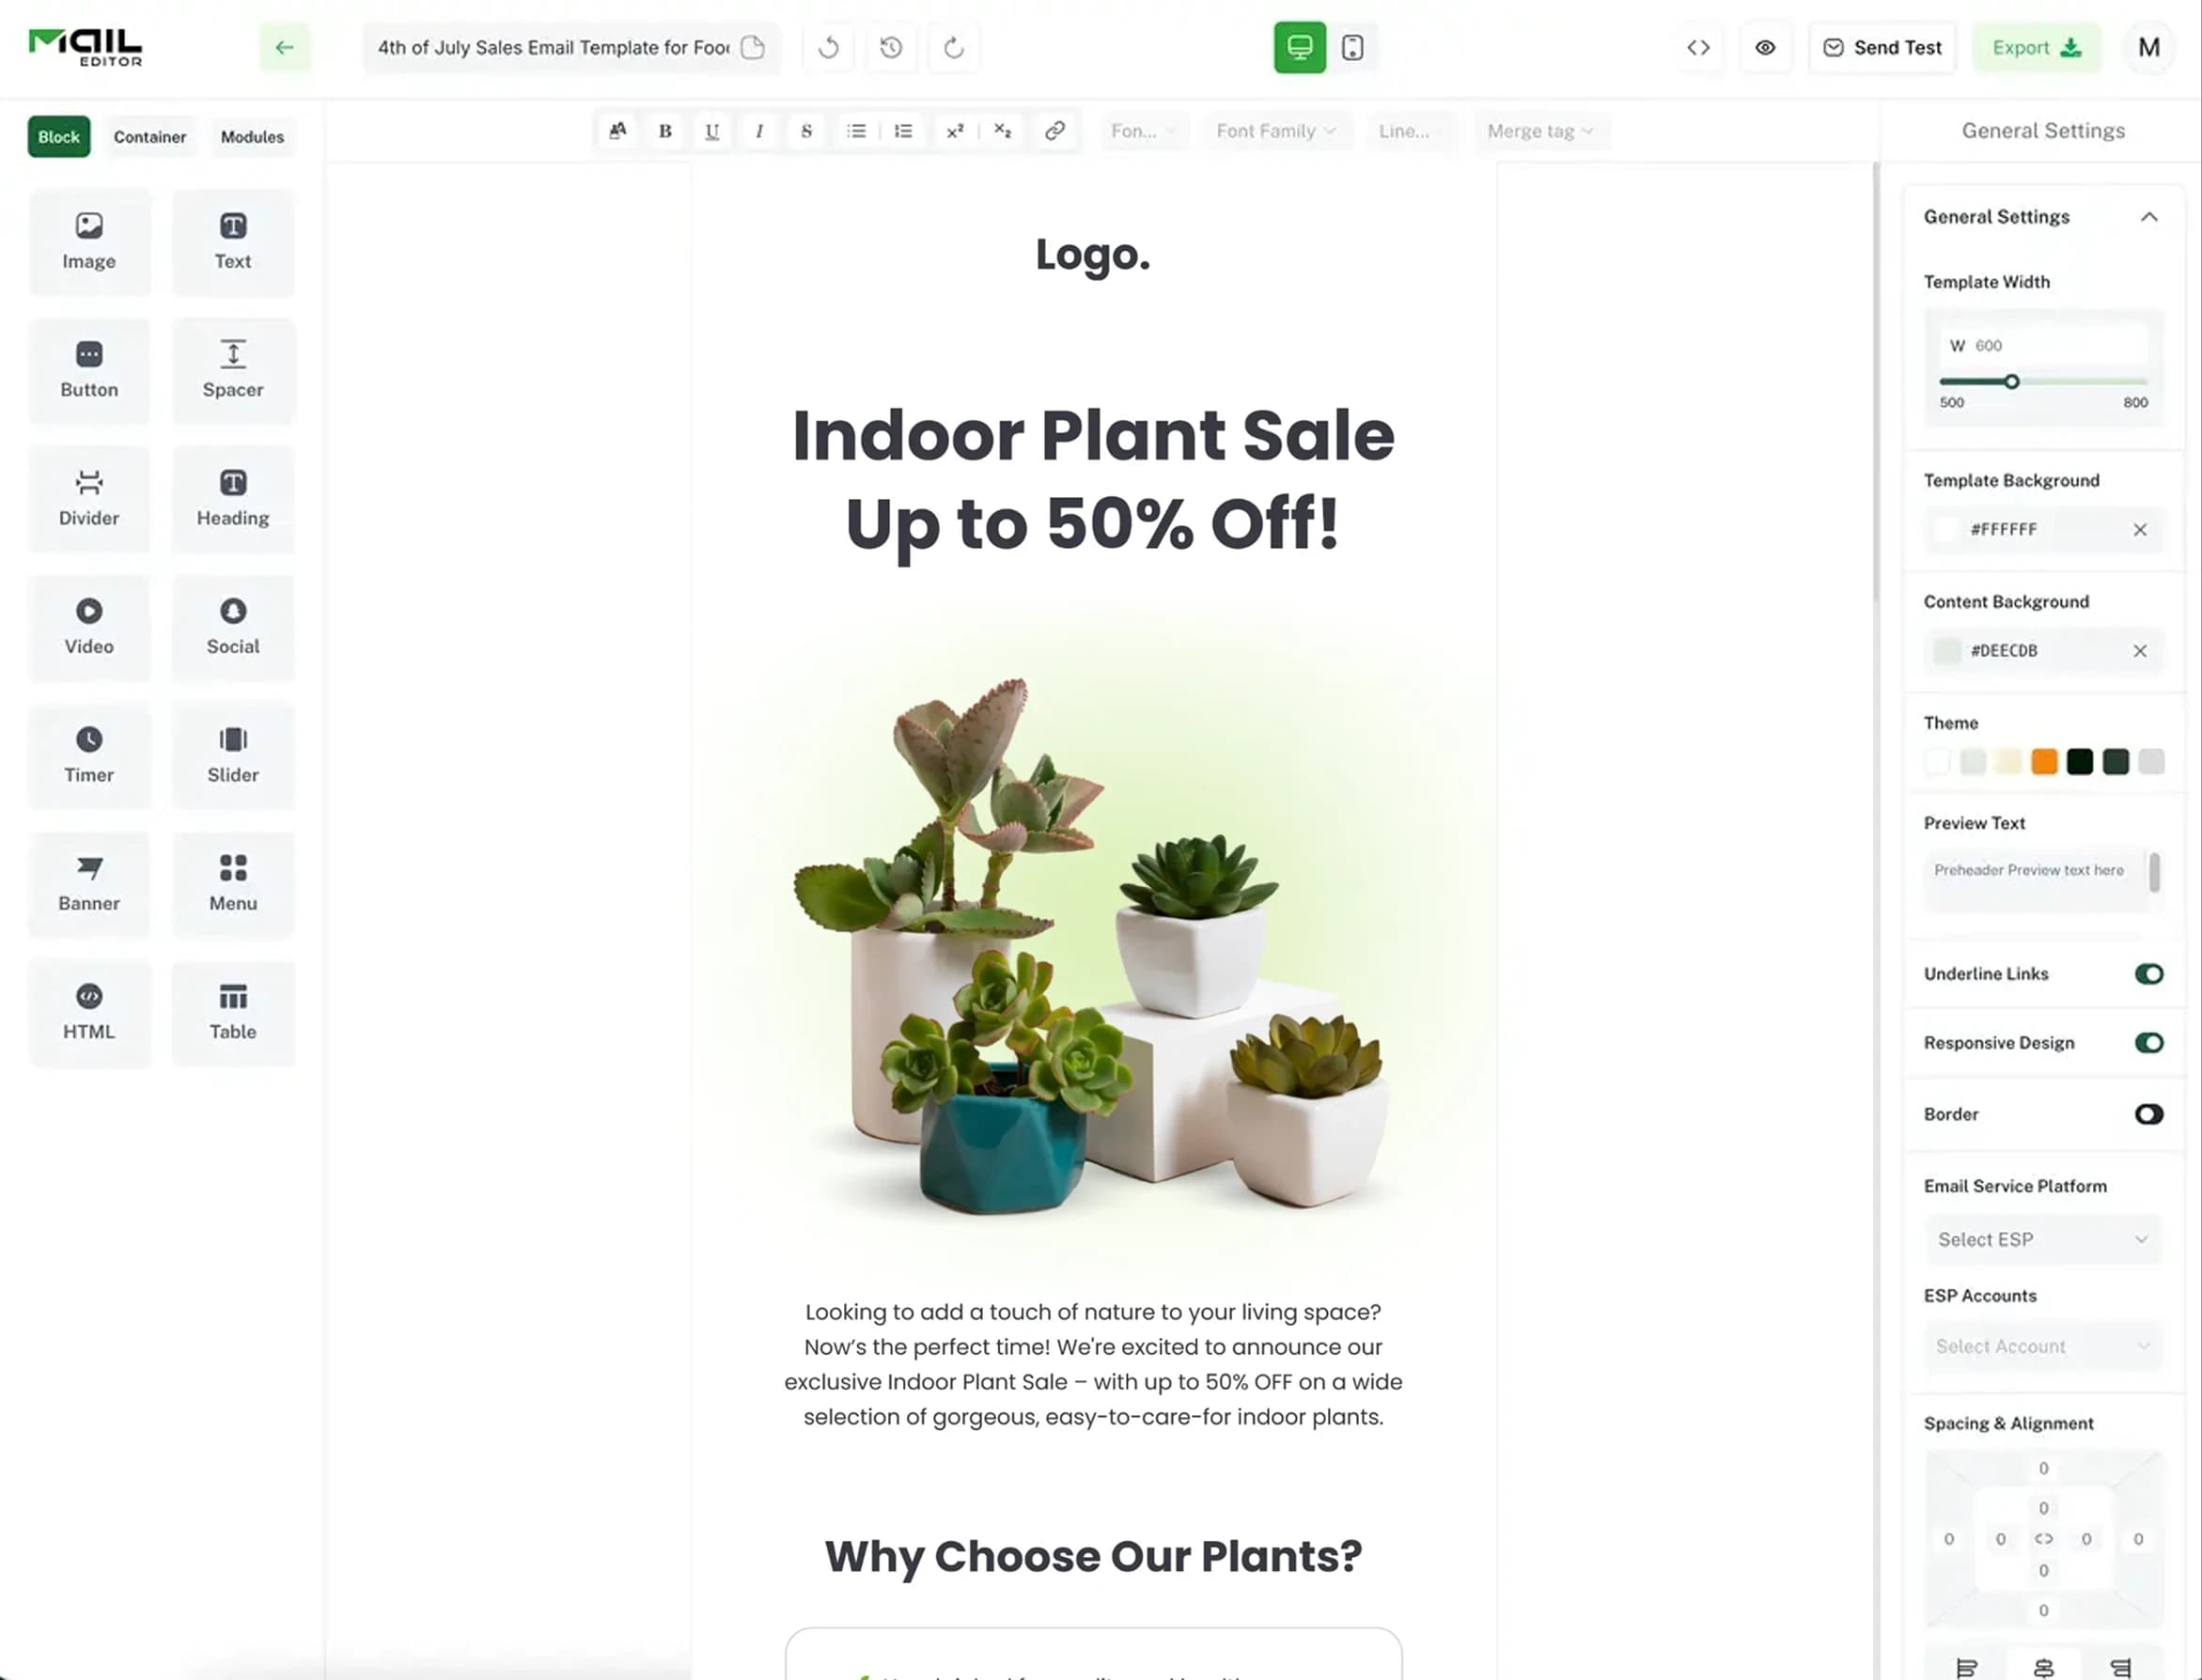Open the Merge tag dropdown

tap(1541, 131)
